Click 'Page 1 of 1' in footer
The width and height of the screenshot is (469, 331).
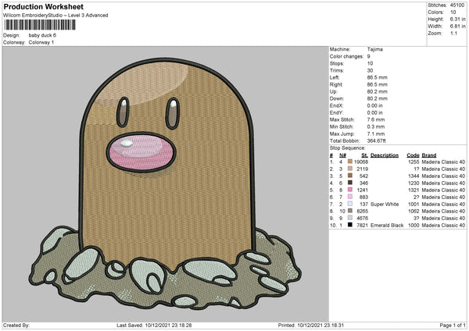tap(453, 326)
